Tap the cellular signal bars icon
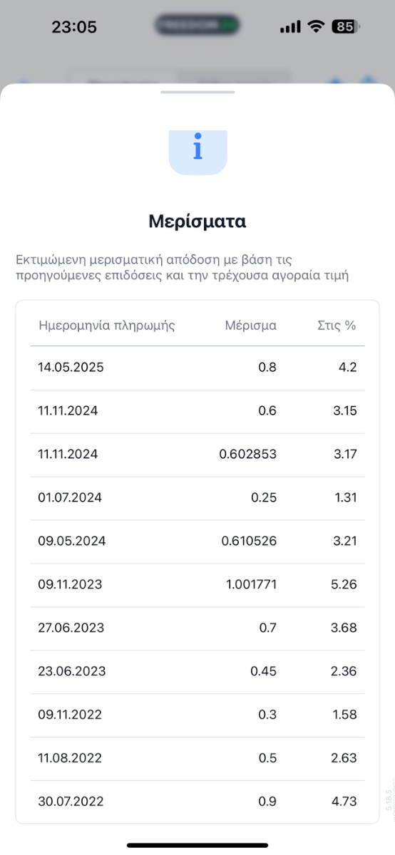The height and width of the screenshot is (855, 395). (x=290, y=27)
